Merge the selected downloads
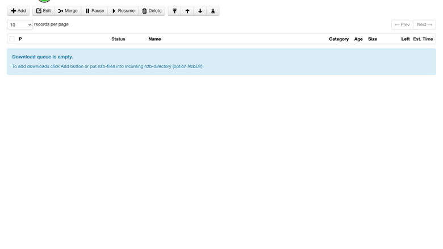The width and height of the screenshot is (443, 249). tap(68, 11)
